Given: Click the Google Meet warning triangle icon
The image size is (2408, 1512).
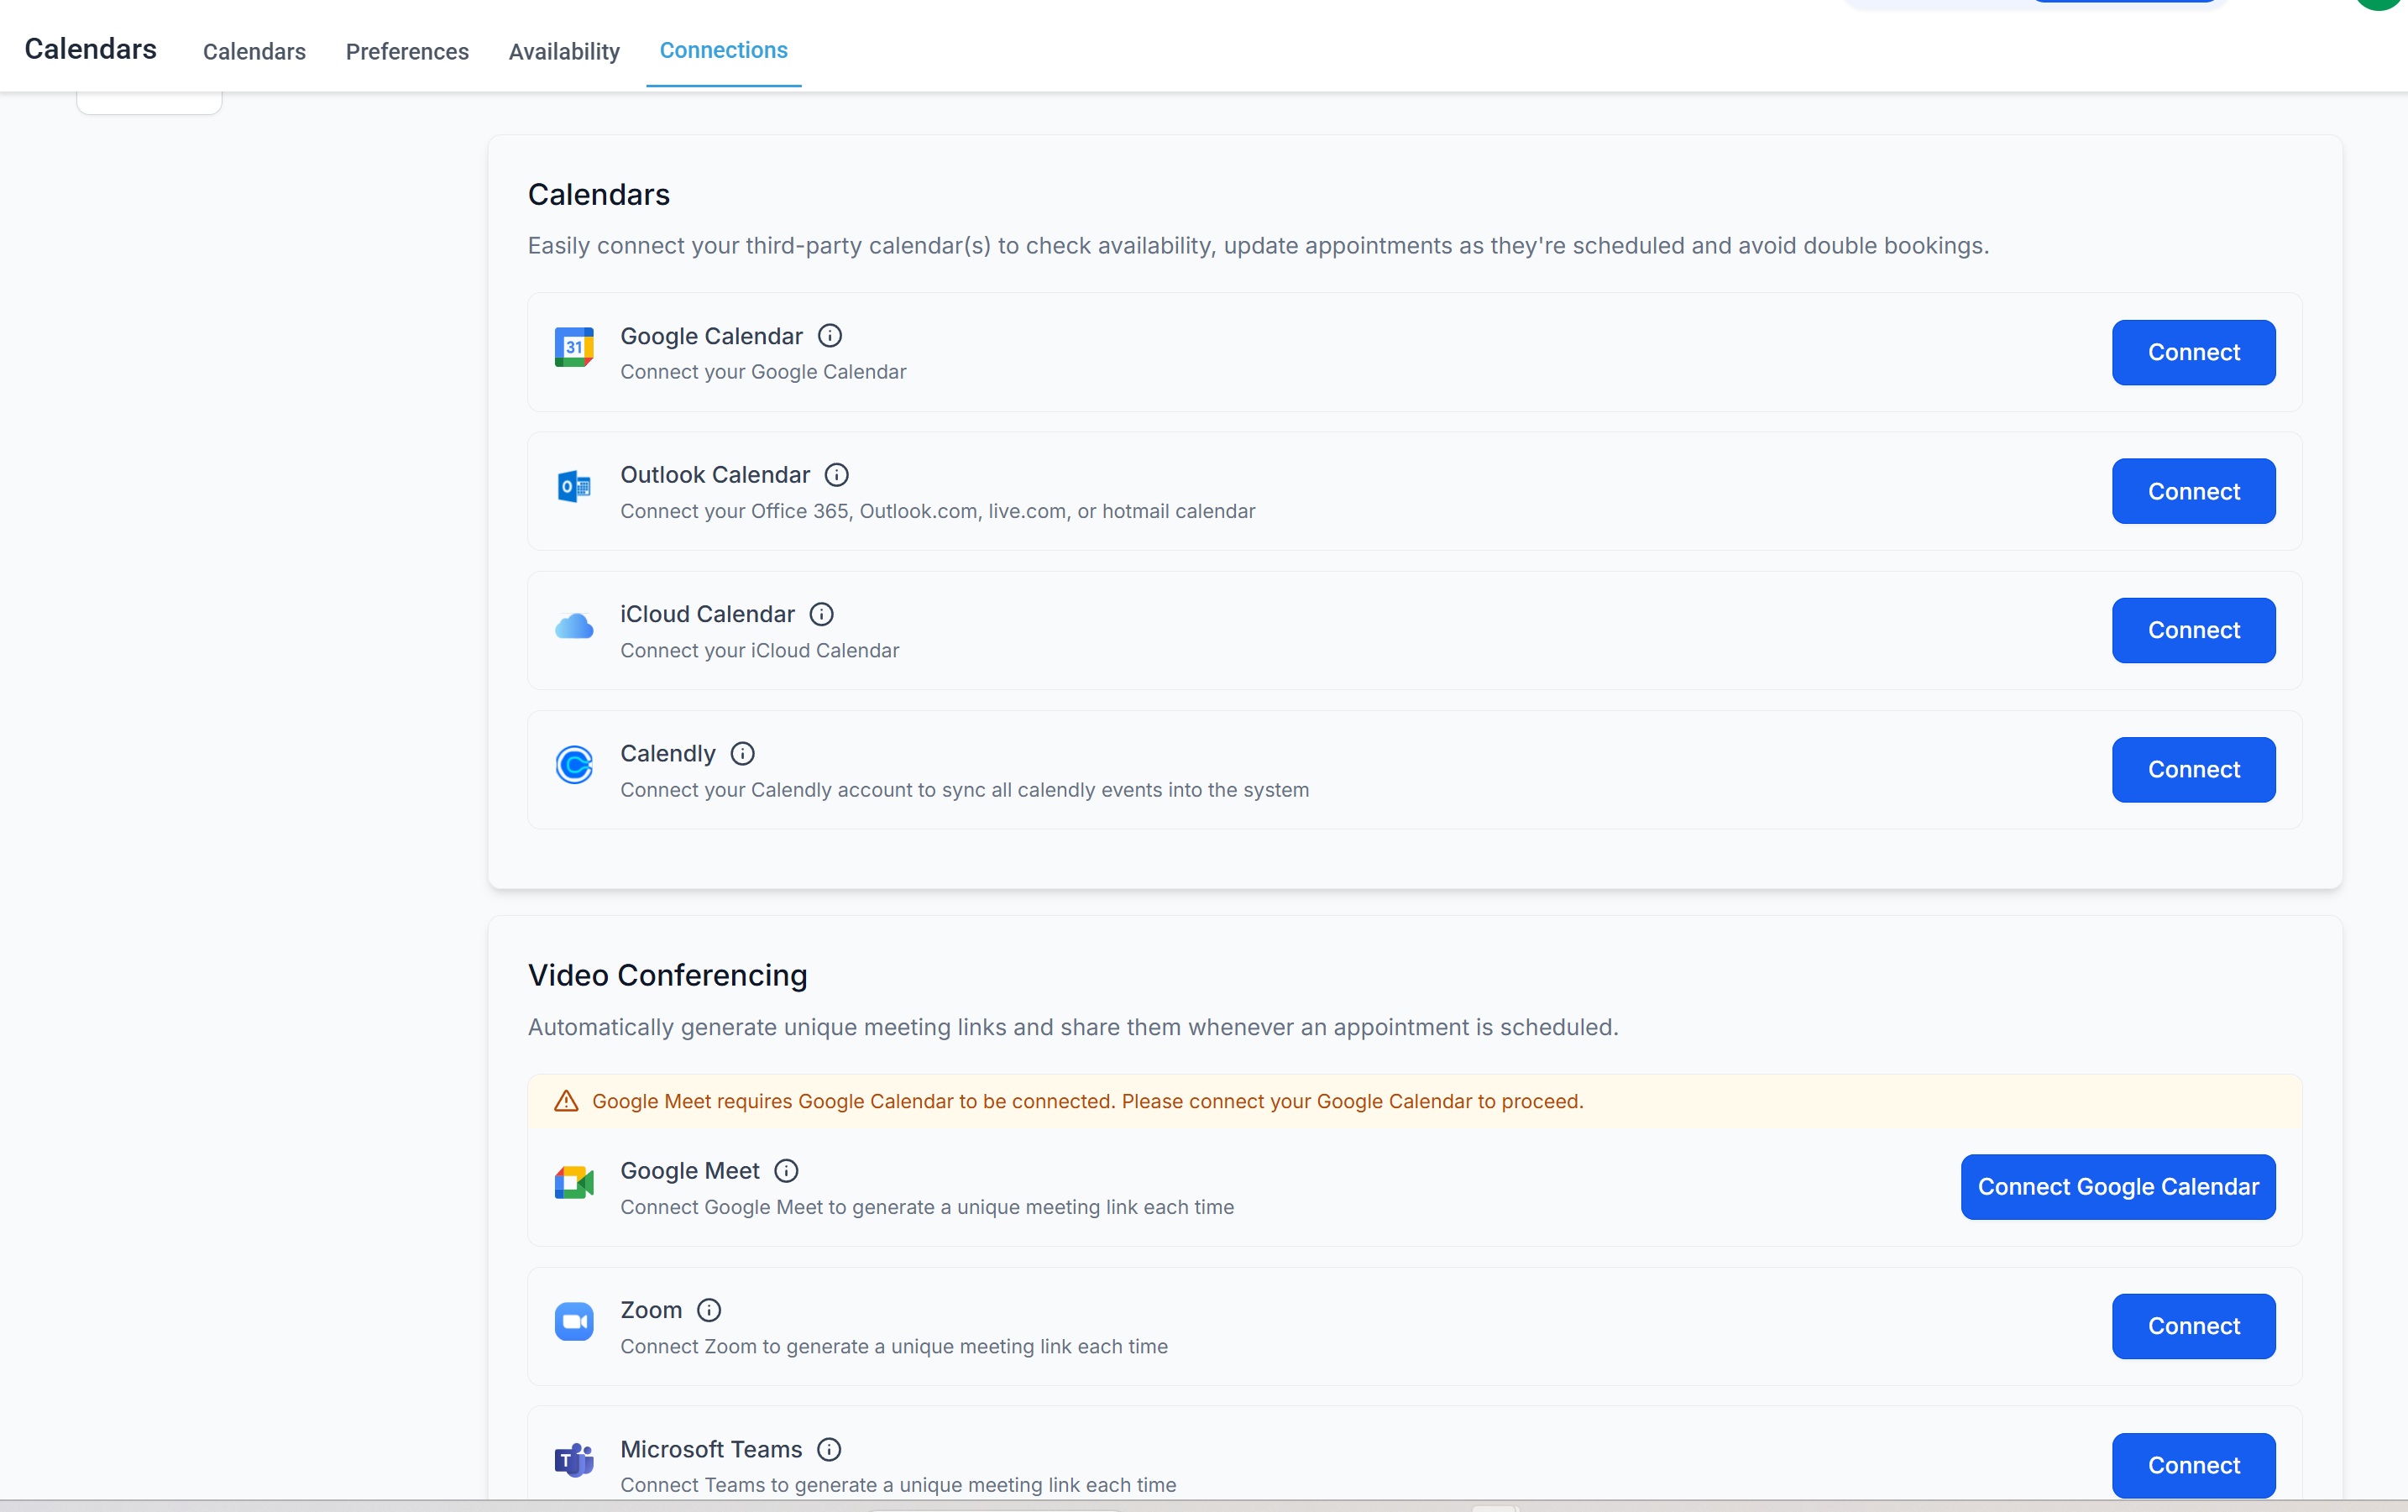Looking at the screenshot, I should (566, 1101).
